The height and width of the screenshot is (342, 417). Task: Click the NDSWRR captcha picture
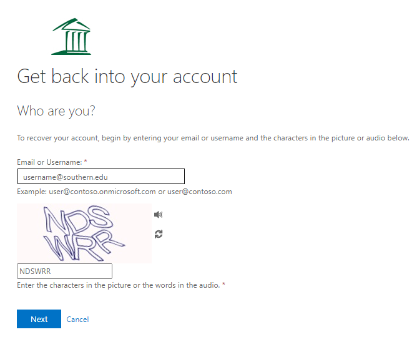pos(84,233)
